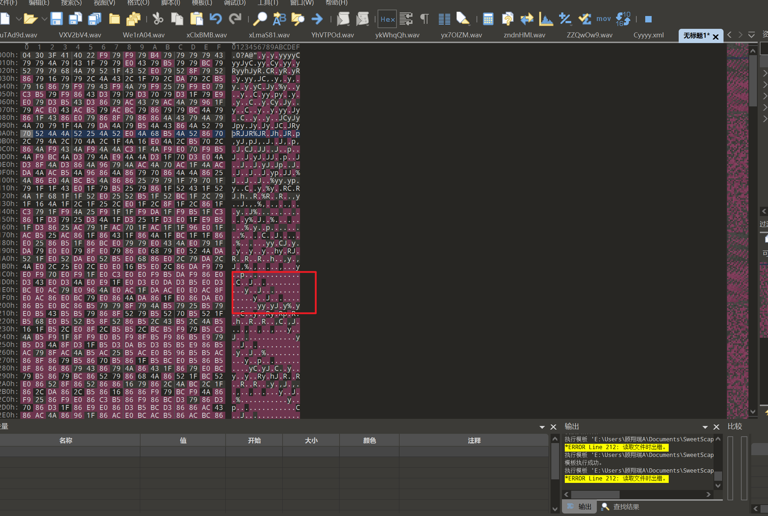
Task: Close the 输出 output panel
Action: pyautogui.click(x=716, y=427)
